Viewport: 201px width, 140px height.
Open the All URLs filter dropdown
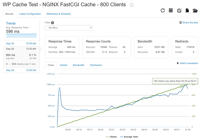[69, 28]
